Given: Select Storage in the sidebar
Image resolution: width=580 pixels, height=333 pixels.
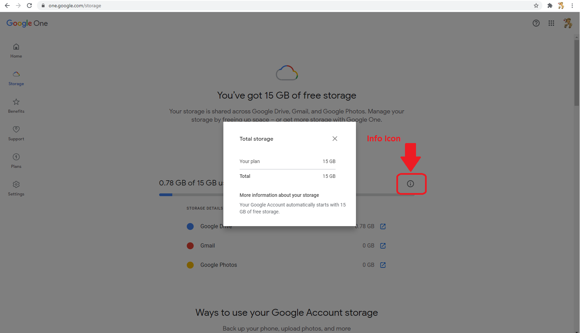Looking at the screenshot, I should point(16,78).
